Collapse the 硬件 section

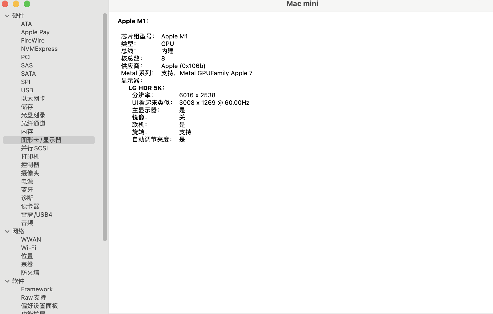[x=7, y=16]
